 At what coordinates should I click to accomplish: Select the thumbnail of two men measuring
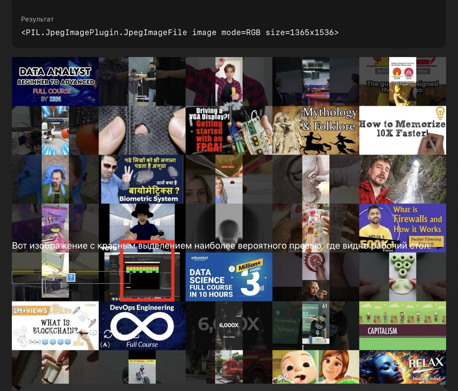tap(142, 81)
